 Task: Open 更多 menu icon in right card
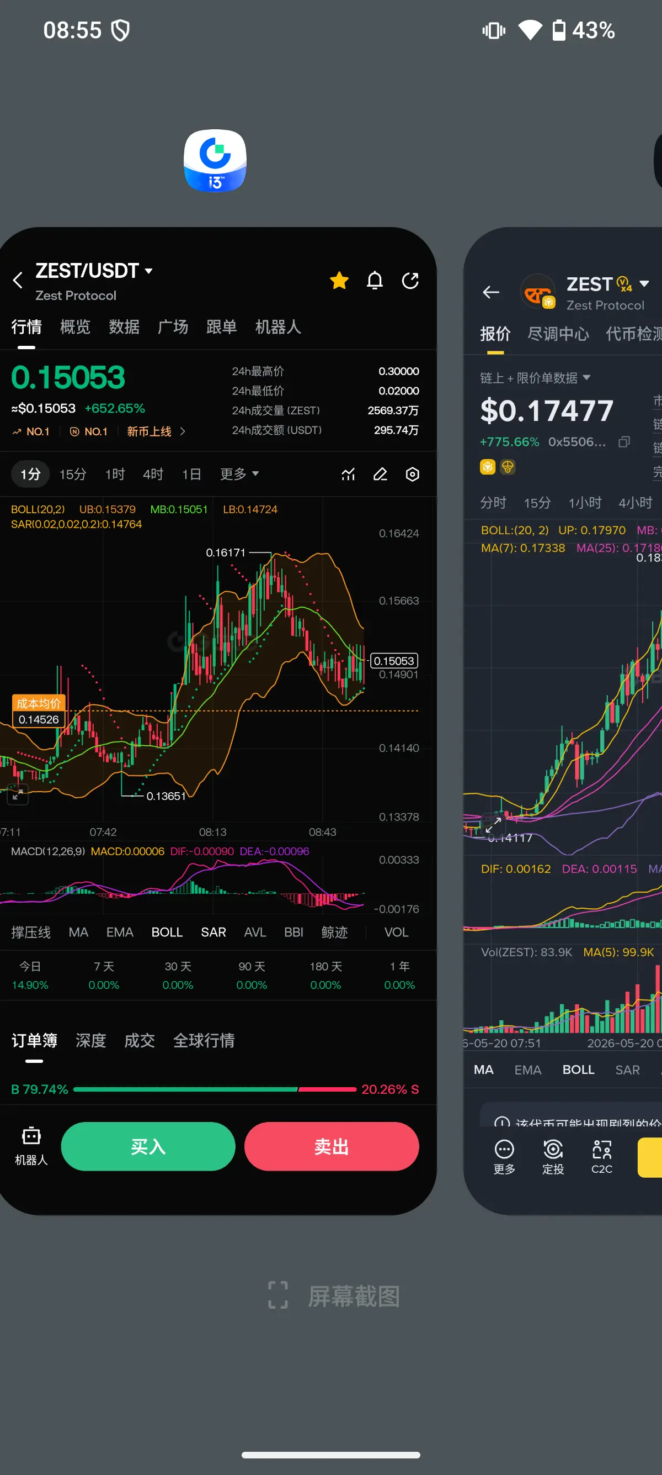pyautogui.click(x=504, y=1157)
